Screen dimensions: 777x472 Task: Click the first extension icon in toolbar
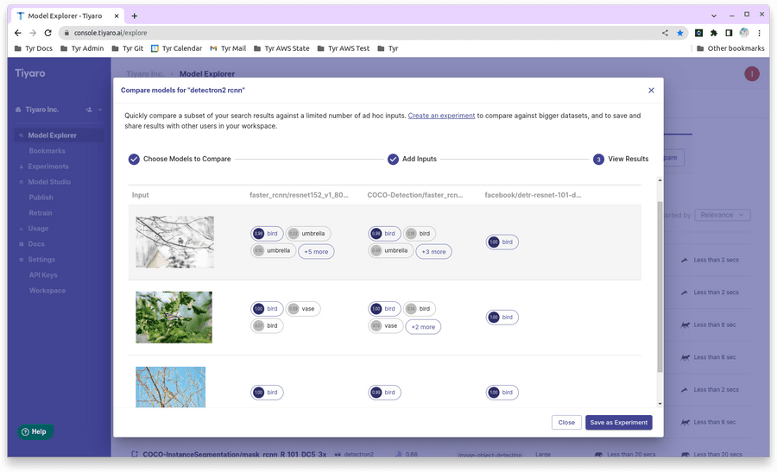(698, 33)
